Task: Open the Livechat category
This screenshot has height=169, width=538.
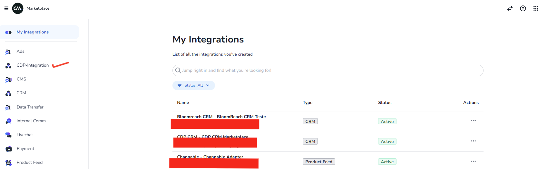Action: (x=25, y=135)
